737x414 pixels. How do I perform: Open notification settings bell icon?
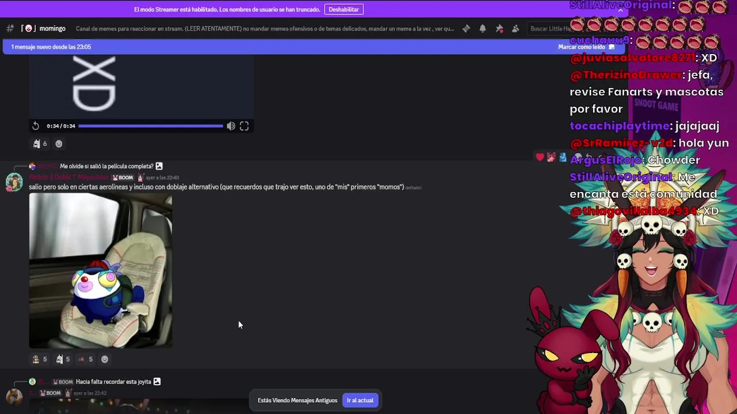pos(483,29)
